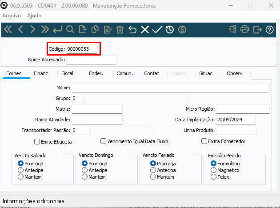Open help question mark icon
This screenshot has width=280, height=208.
[x=269, y=30]
